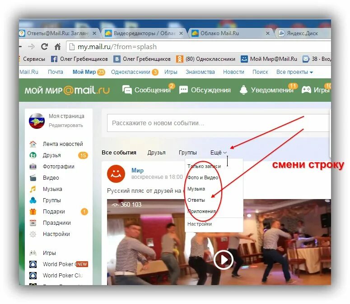The image size is (350, 304).
Task: Open the (80) Одноклассники bookmark
Action: pyautogui.click(x=205, y=59)
